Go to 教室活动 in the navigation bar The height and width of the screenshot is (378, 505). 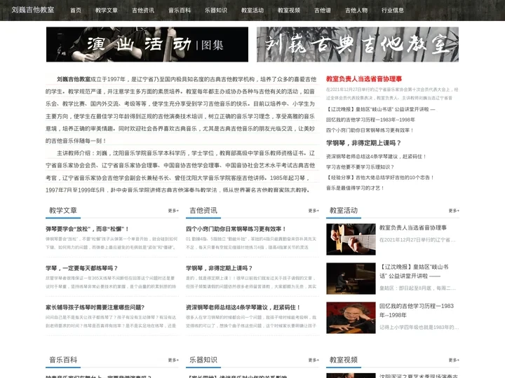click(252, 10)
